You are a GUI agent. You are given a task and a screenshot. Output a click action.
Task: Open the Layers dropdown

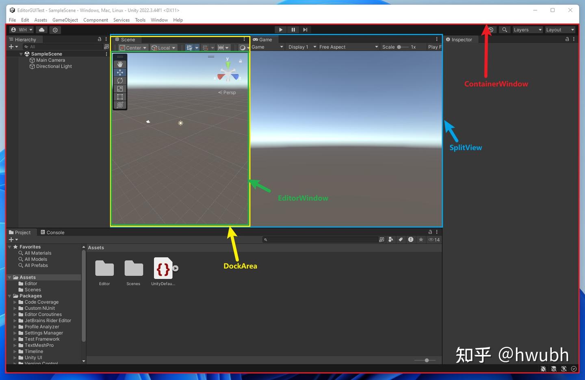point(527,30)
